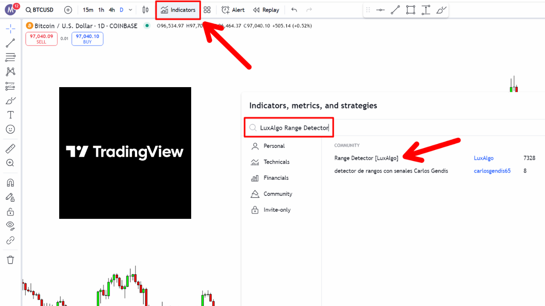Pick the brush drawing tool
Image resolution: width=545 pixels, height=306 pixels.
pyautogui.click(x=10, y=100)
